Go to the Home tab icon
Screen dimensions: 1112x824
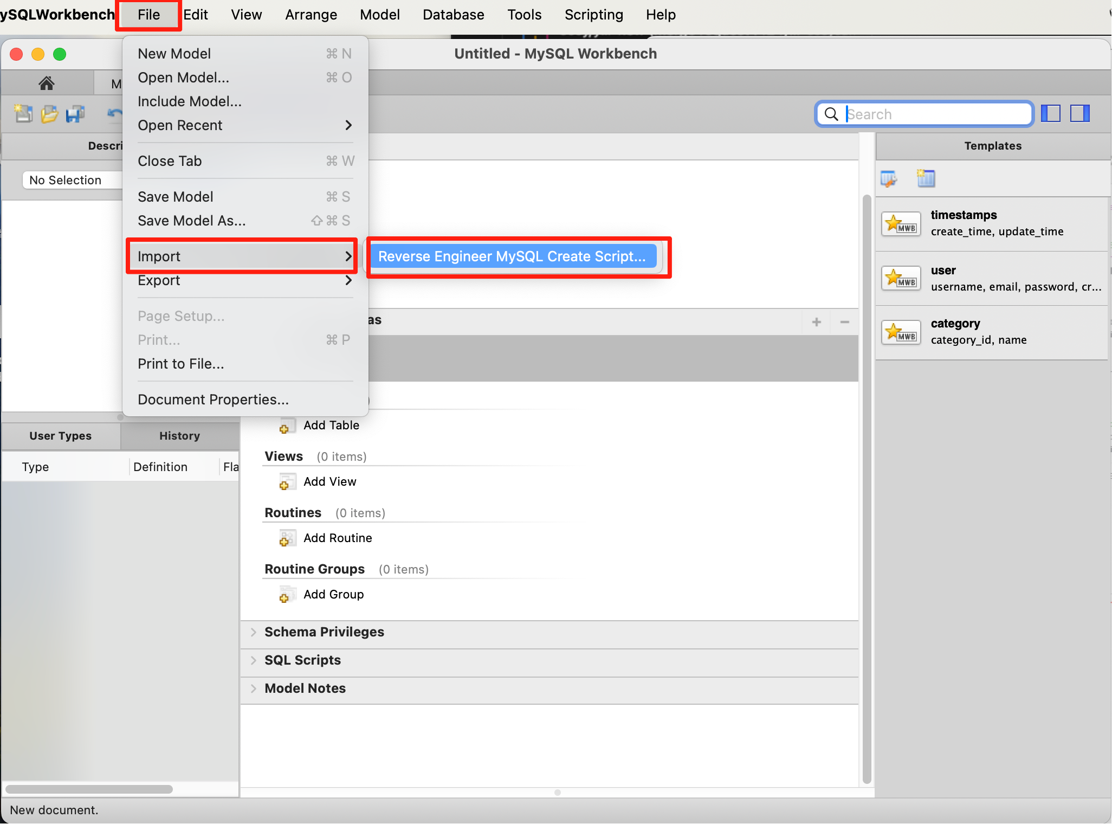click(47, 83)
